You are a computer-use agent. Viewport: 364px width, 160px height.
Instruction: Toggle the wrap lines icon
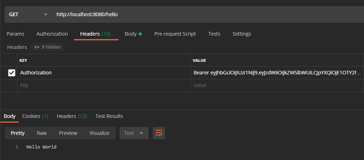(x=159, y=133)
